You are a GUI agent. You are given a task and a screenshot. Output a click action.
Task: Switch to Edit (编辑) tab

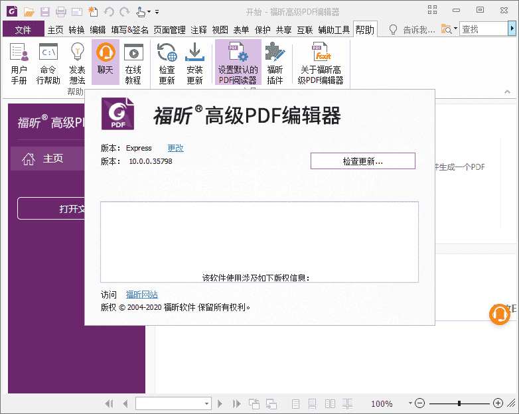click(98, 30)
